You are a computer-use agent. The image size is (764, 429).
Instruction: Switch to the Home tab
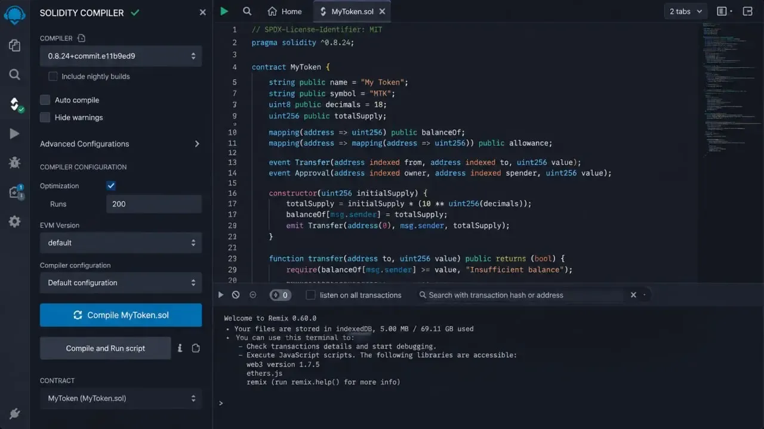pyautogui.click(x=285, y=11)
